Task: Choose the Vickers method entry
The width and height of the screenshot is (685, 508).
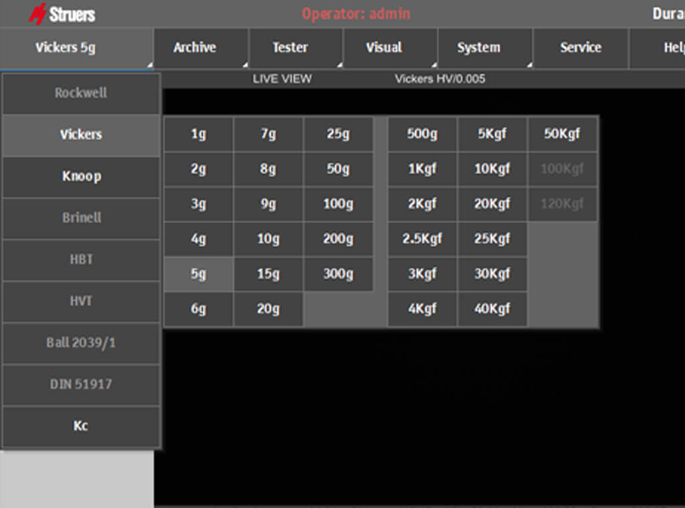Action: [x=81, y=135]
